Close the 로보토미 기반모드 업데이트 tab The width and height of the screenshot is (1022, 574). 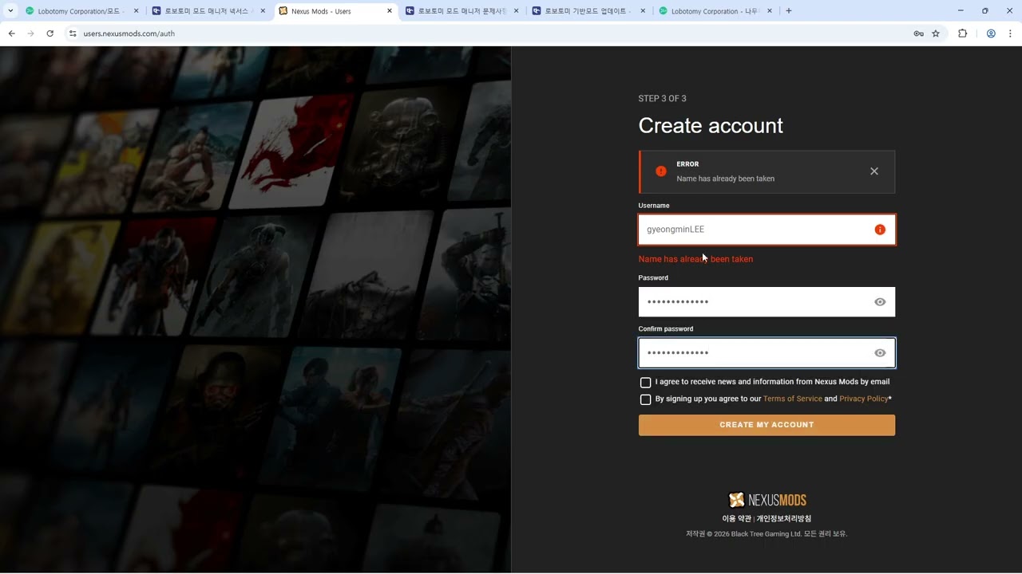[x=644, y=11]
